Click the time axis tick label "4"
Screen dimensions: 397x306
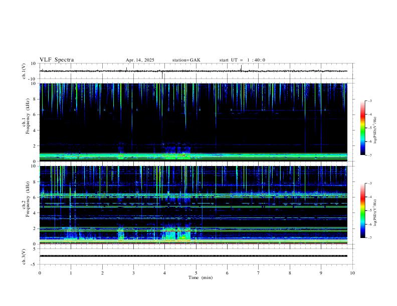click(x=165, y=273)
